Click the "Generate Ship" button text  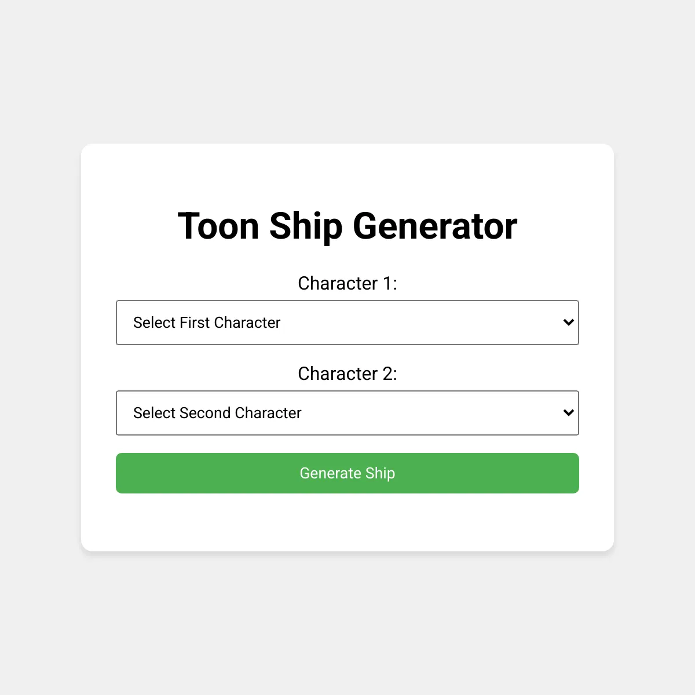(x=348, y=473)
